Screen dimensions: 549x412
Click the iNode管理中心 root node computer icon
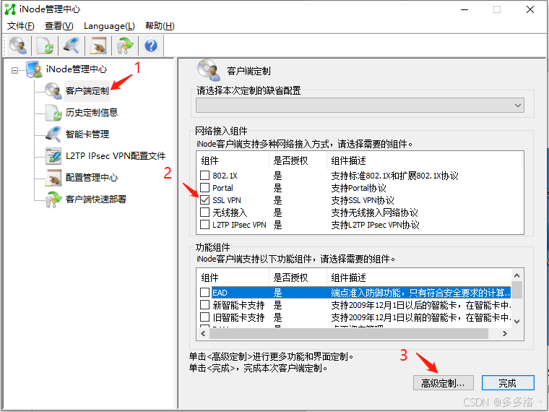(x=35, y=69)
